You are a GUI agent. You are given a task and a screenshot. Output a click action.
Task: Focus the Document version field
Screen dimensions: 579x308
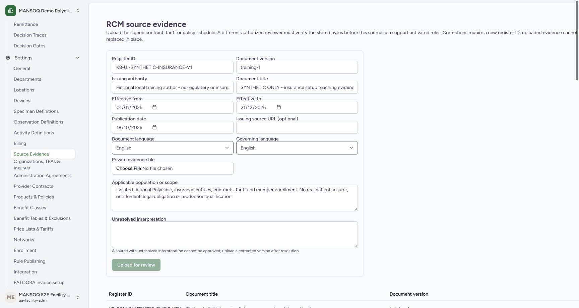pos(297,67)
